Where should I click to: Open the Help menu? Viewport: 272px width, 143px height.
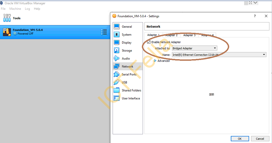37,9
